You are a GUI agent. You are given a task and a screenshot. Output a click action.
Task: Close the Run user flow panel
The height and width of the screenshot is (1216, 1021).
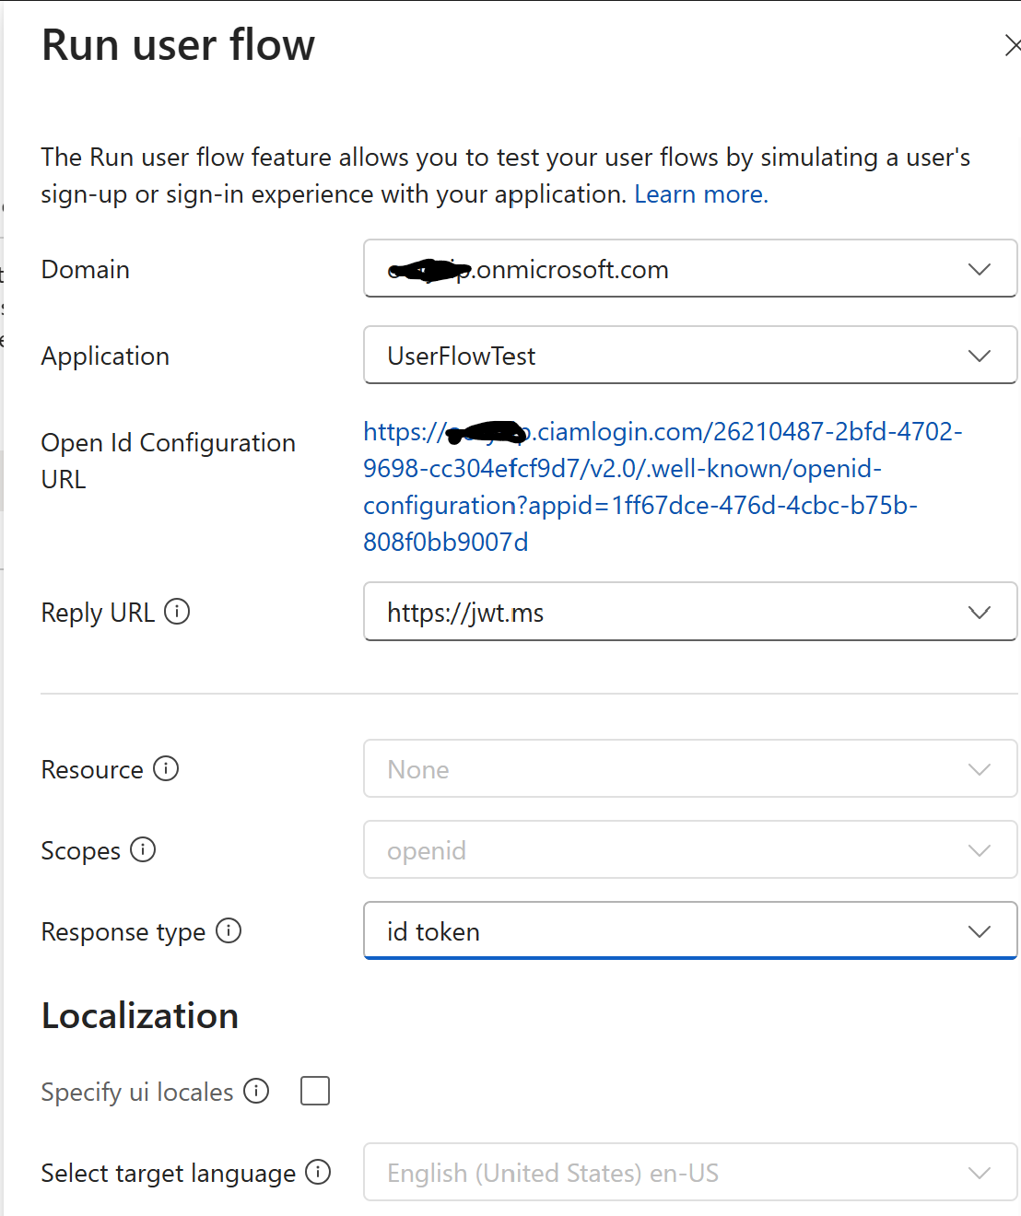(x=1014, y=44)
